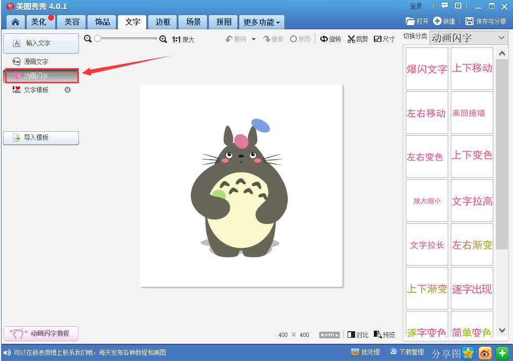Click the 批处理 batch processing icon

[x=355, y=352]
